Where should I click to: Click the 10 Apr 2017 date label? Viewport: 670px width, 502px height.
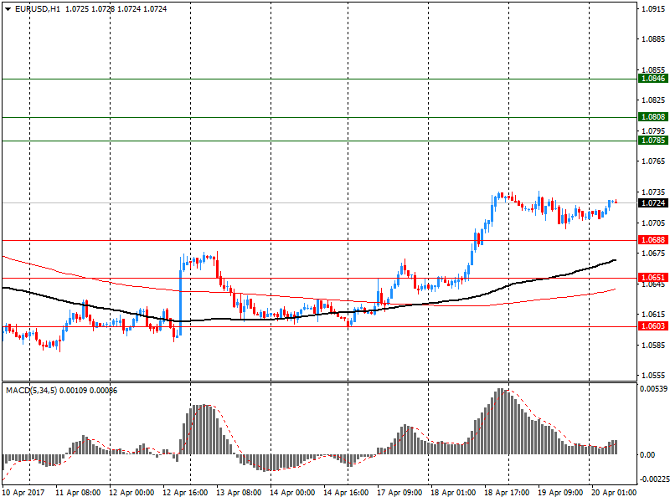23,493
